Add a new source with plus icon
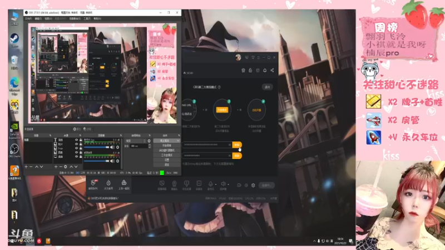 pyautogui.click(x=56, y=166)
